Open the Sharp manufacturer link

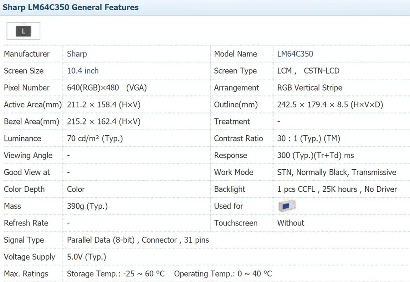pyautogui.click(x=77, y=54)
